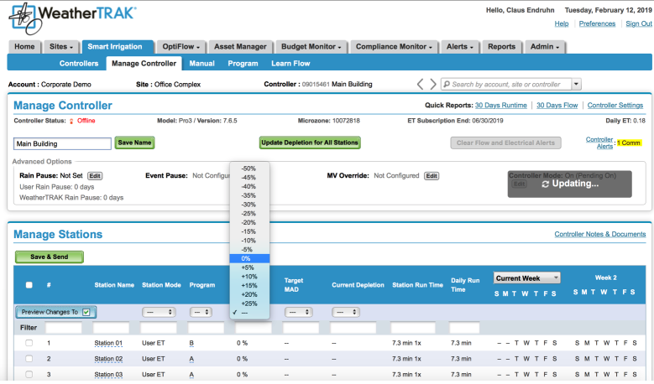The width and height of the screenshot is (654, 384).
Task: Open the Smart Irrigation tab
Action: (118, 47)
